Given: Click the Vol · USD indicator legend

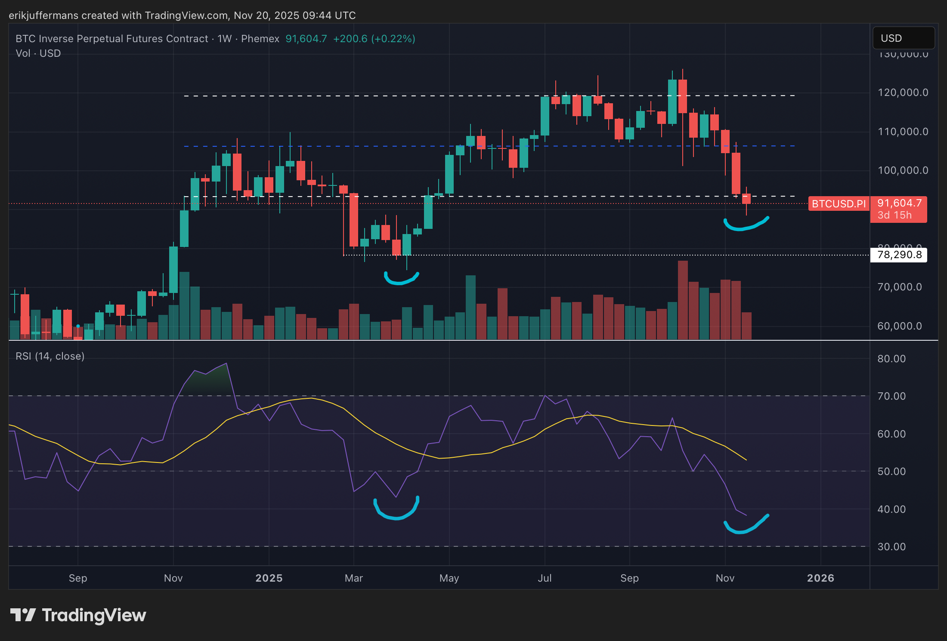Looking at the screenshot, I should [x=38, y=53].
